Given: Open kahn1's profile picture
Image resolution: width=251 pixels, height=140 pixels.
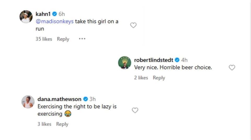Looking at the screenshot, I should click(x=26, y=17).
